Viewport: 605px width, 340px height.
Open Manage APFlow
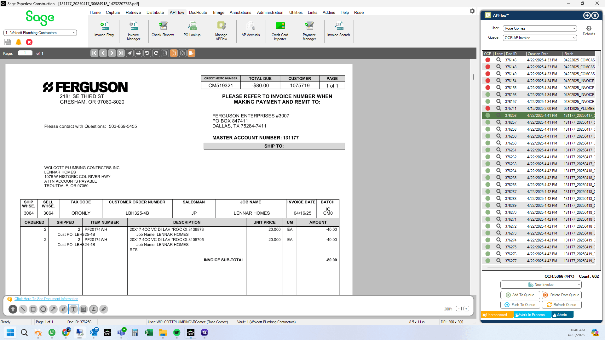click(221, 31)
